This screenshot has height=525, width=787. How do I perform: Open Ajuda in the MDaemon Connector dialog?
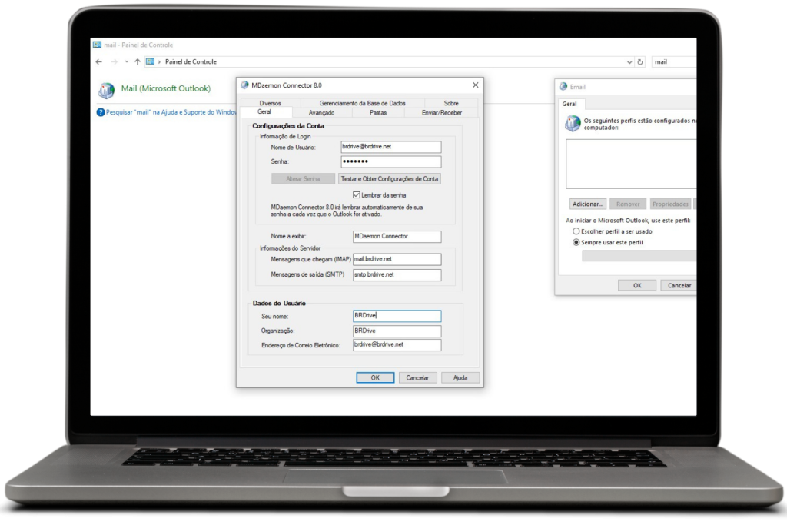click(460, 378)
